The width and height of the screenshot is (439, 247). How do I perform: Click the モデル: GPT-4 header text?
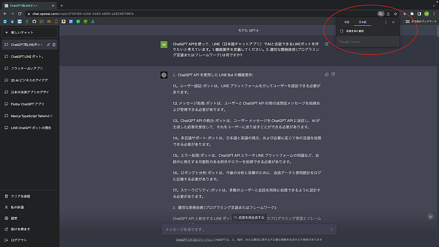(248, 31)
